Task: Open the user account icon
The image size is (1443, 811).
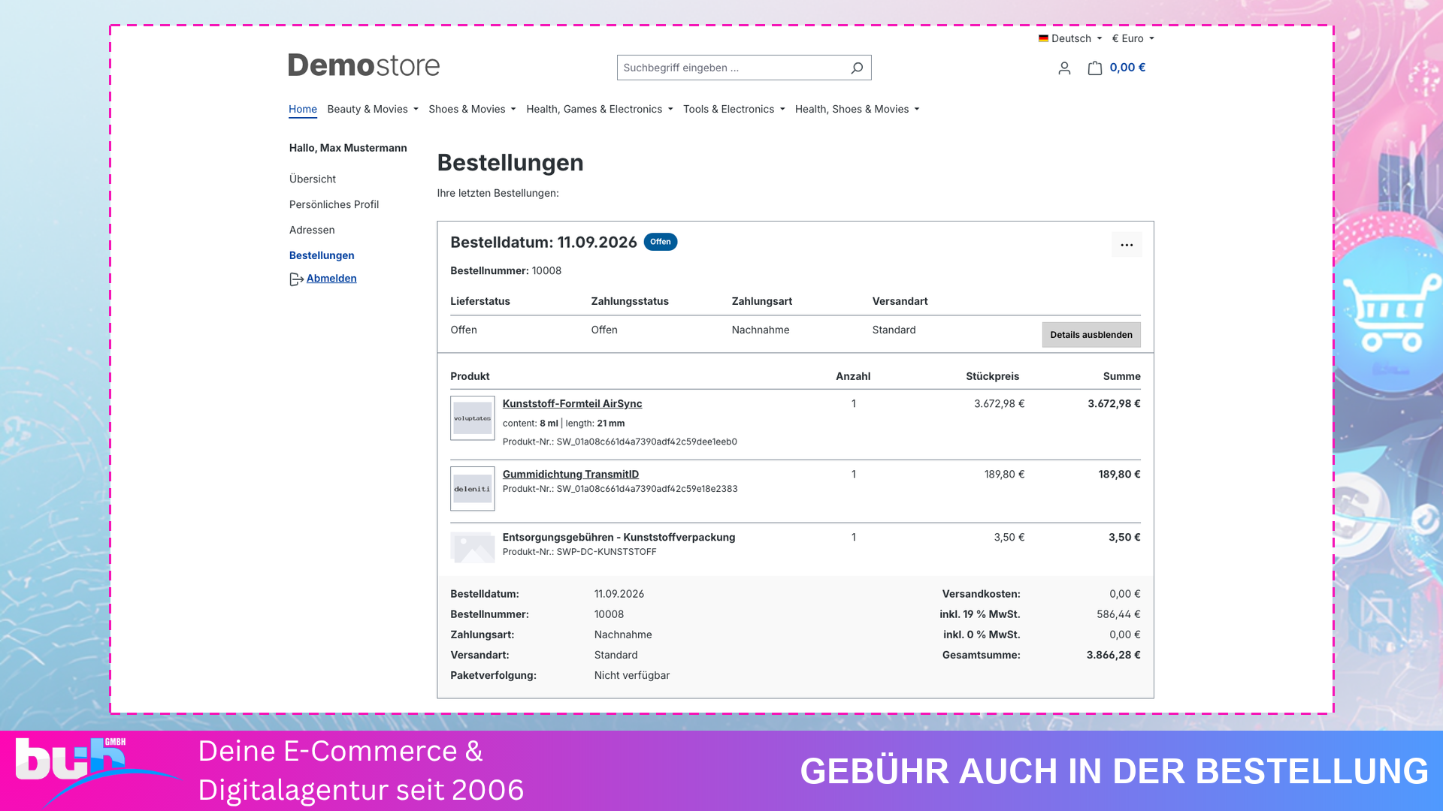Action: click(x=1064, y=68)
